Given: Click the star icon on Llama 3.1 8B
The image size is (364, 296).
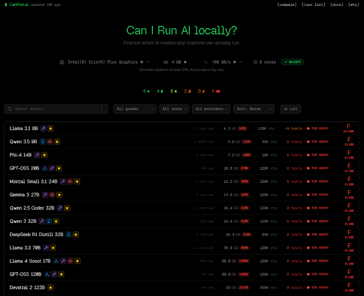Looking at the screenshot, I should click(51, 129).
